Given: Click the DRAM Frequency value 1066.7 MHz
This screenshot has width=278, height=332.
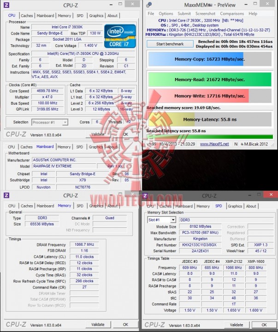Looking at the screenshot, I should (x=84, y=244).
